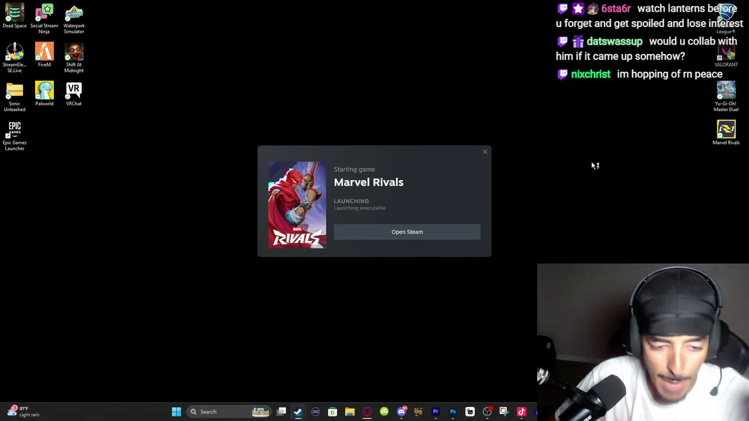Click the VRChat desktop shortcut
The width and height of the screenshot is (749, 421).
pyautogui.click(x=74, y=94)
